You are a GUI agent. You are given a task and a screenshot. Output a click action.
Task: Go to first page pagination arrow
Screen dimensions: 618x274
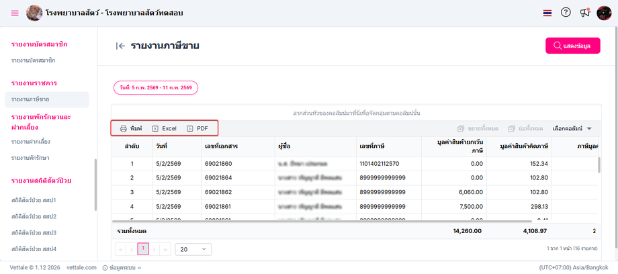(120, 250)
